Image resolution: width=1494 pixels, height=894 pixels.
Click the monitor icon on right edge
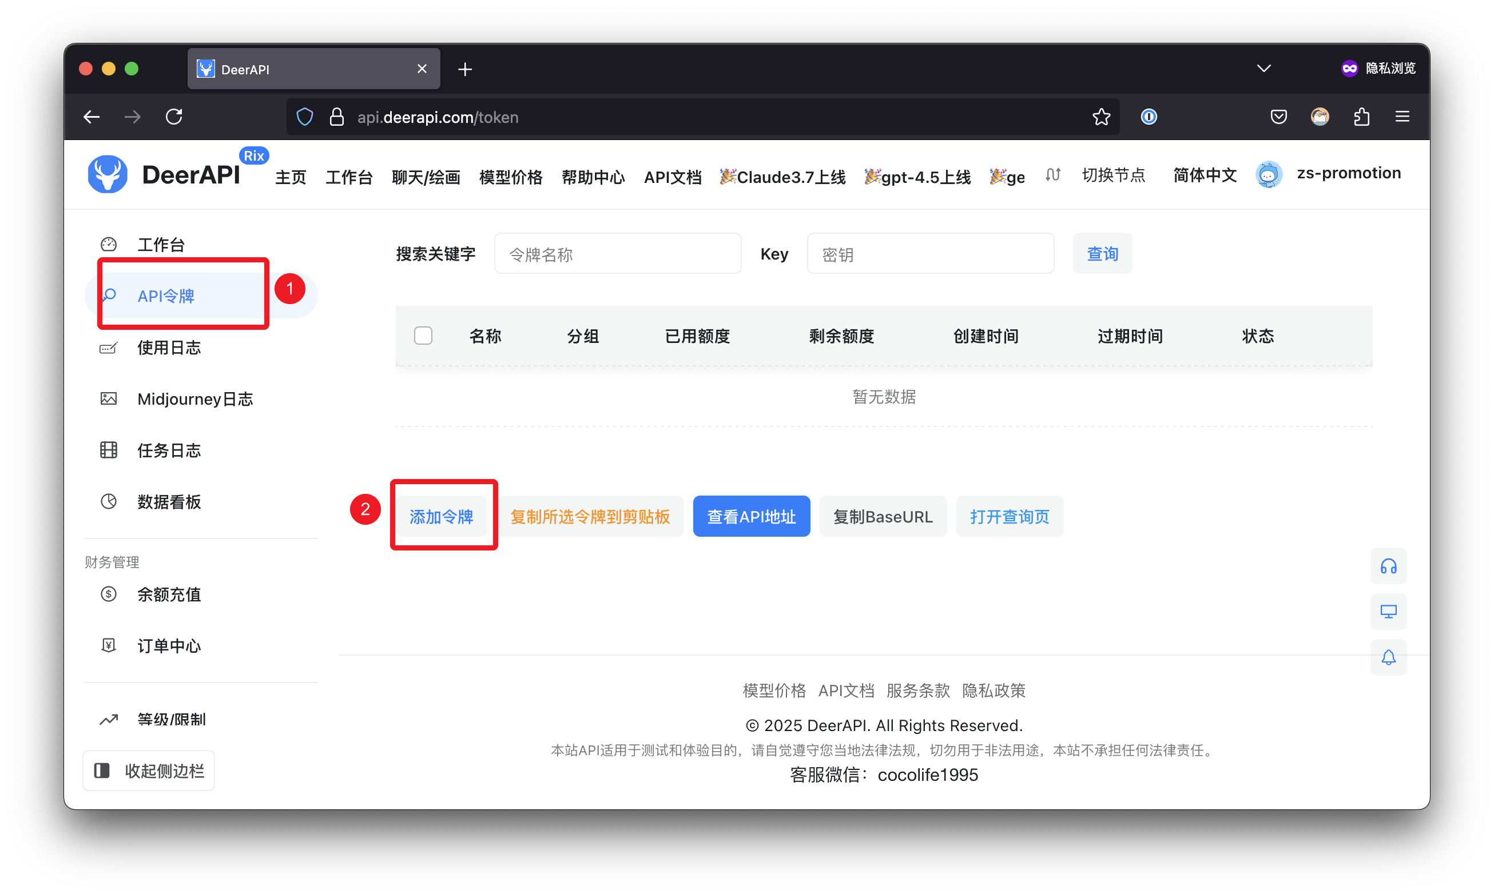pos(1388,612)
